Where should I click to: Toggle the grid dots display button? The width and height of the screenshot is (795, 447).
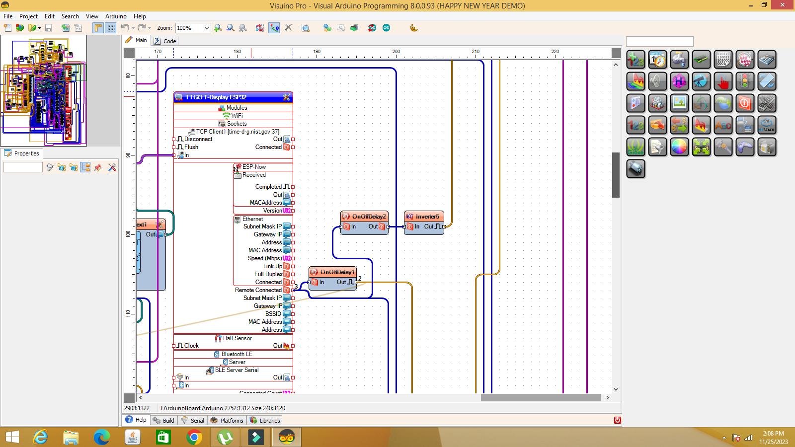pos(111,28)
